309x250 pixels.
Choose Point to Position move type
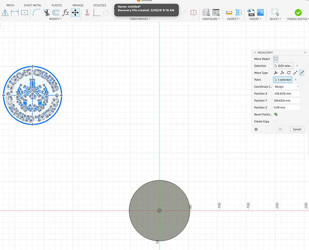301,73
